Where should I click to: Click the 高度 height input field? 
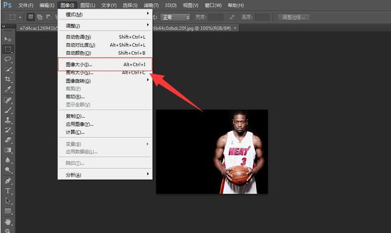[x=262, y=17]
